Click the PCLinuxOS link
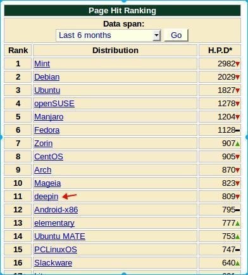The height and width of the screenshot is (275, 248). coord(56,250)
